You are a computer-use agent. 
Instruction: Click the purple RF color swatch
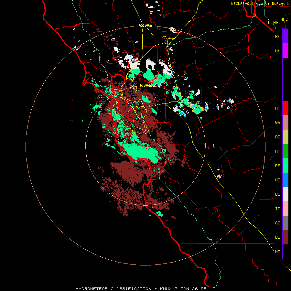(286, 36)
